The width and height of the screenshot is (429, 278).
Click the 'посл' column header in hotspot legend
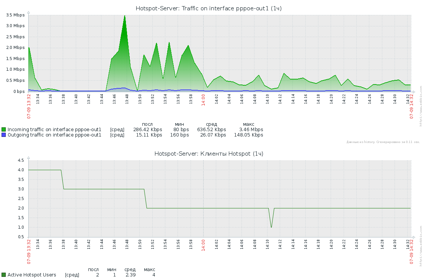click(x=93, y=270)
